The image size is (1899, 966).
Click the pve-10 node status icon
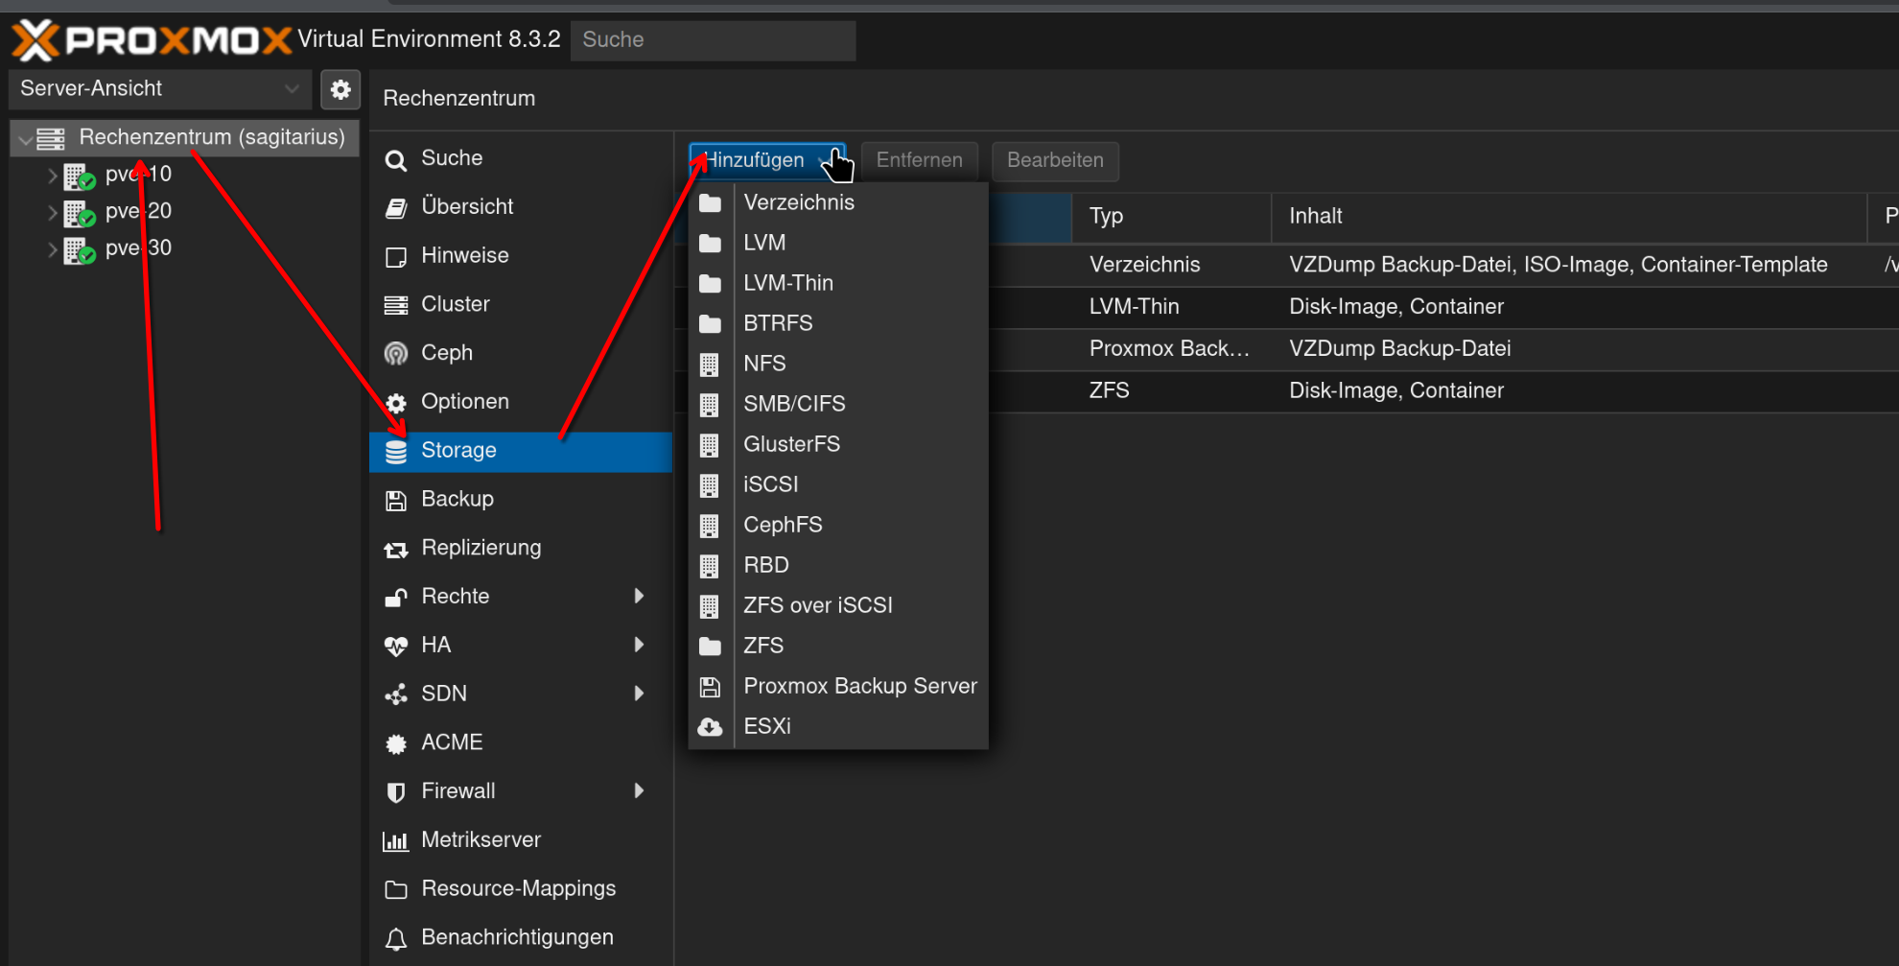(x=80, y=176)
